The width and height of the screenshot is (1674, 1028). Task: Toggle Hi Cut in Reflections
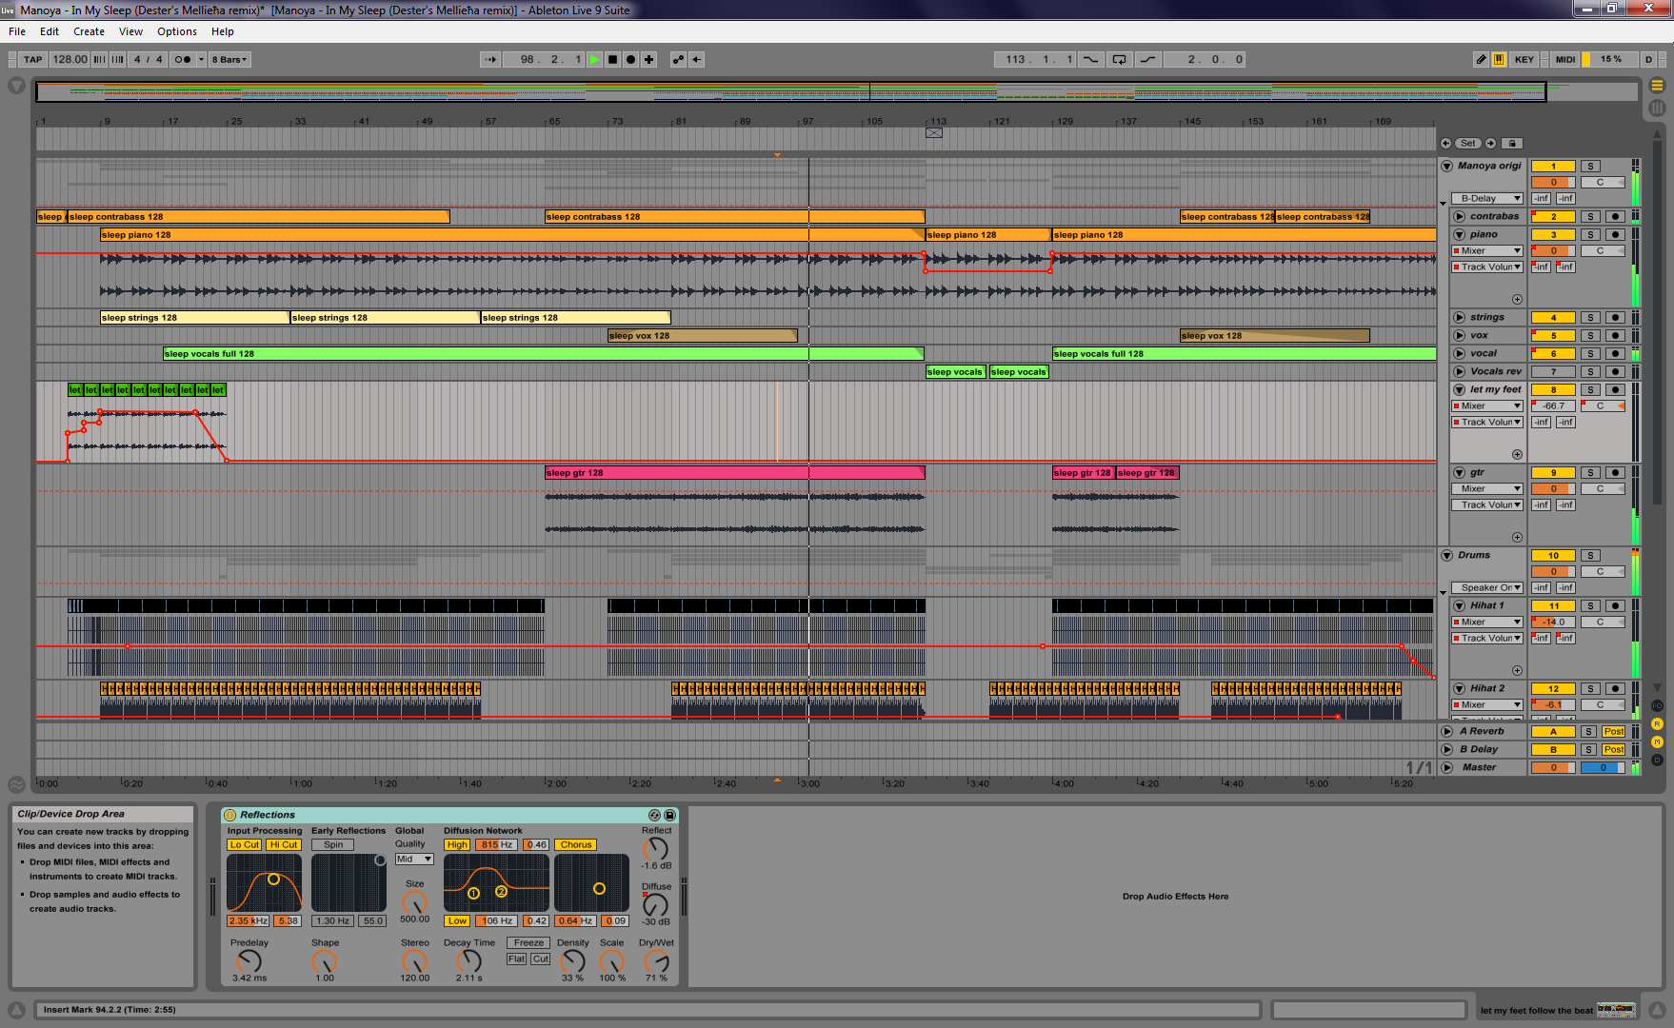[283, 845]
